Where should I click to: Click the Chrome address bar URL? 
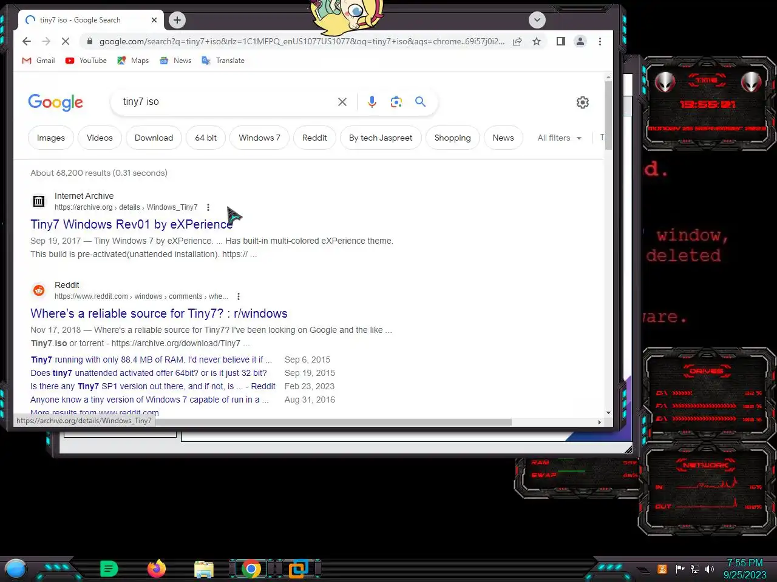(x=302, y=41)
